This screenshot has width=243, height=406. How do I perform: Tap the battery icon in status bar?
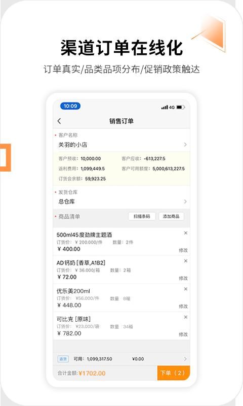[x=181, y=107]
